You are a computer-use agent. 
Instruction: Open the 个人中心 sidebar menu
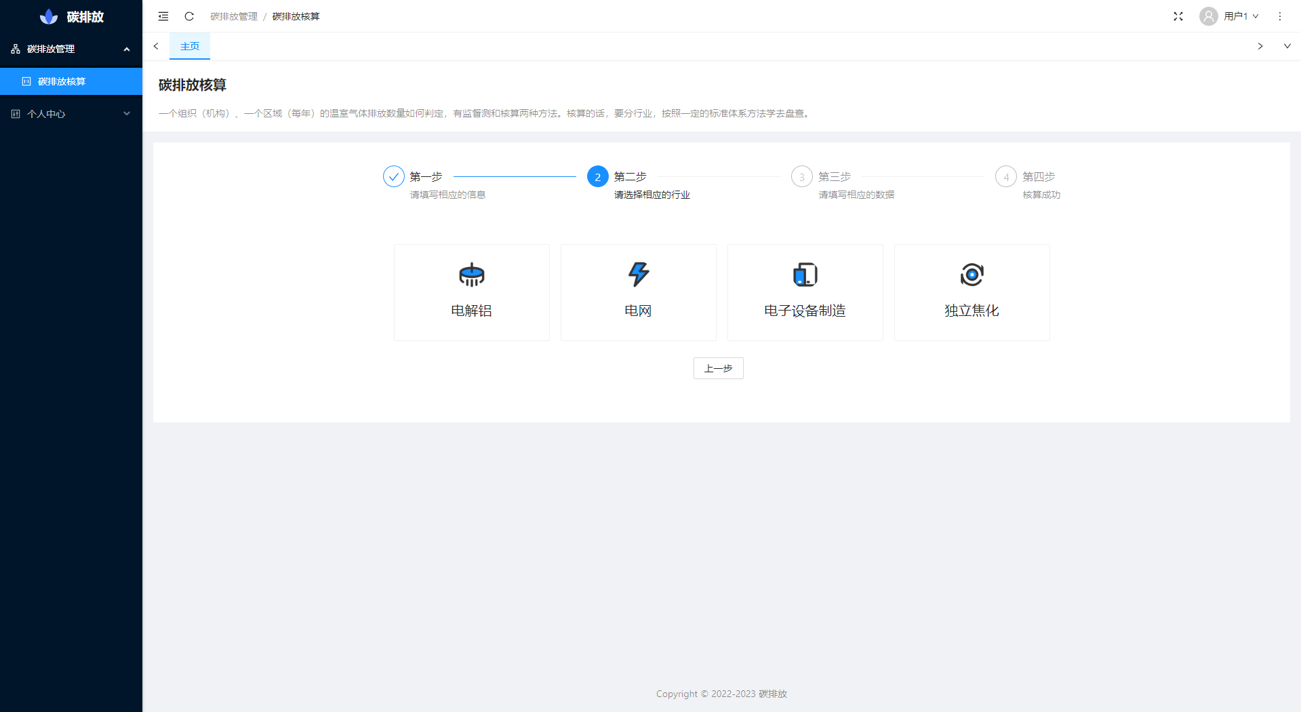coord(71,114)
